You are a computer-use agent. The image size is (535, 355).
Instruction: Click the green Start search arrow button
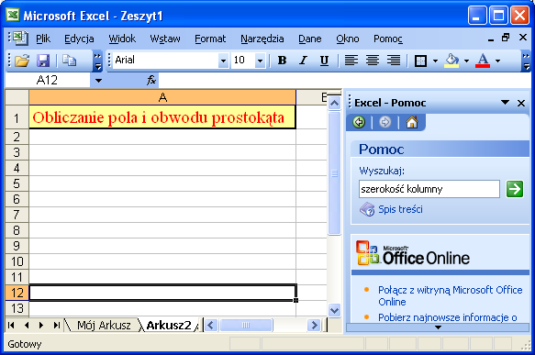(x=515, y=189)
